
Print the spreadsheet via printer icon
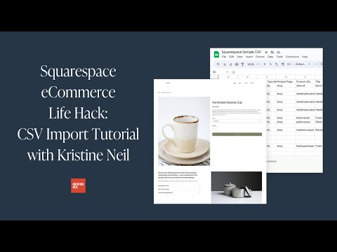click(237, 64)
